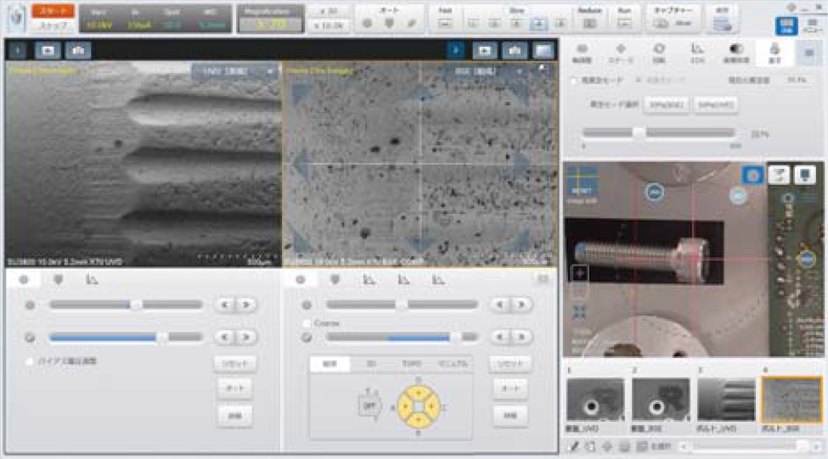Image resolution: width=828 pixels, height=459 pixels.
Task: Open the Stage panel icon
Action: 620,53
